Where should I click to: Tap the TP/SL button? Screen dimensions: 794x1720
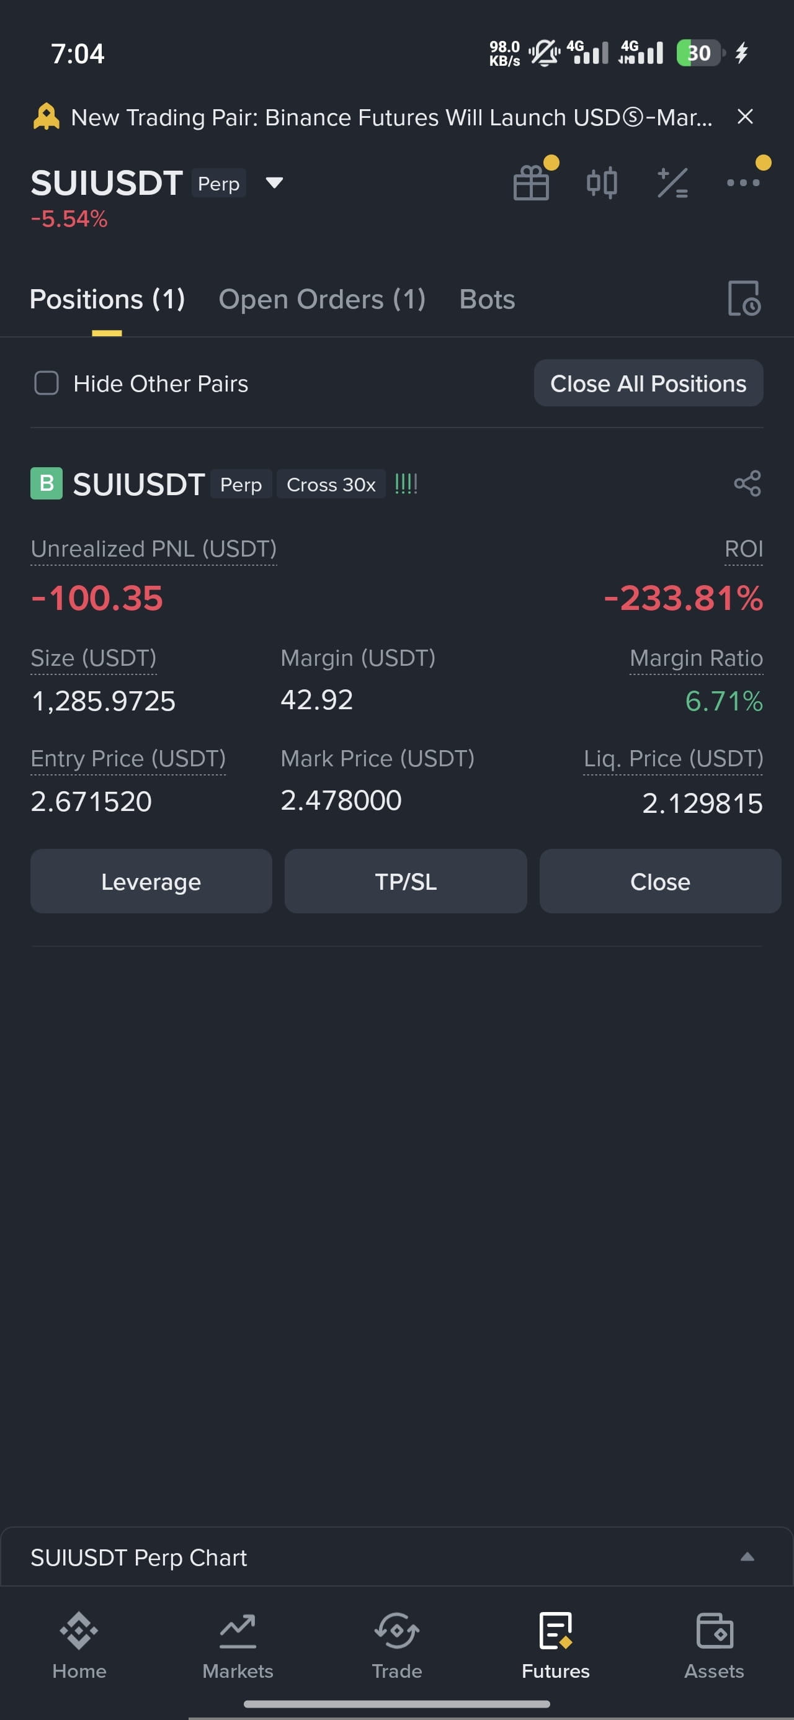point(405,881)
